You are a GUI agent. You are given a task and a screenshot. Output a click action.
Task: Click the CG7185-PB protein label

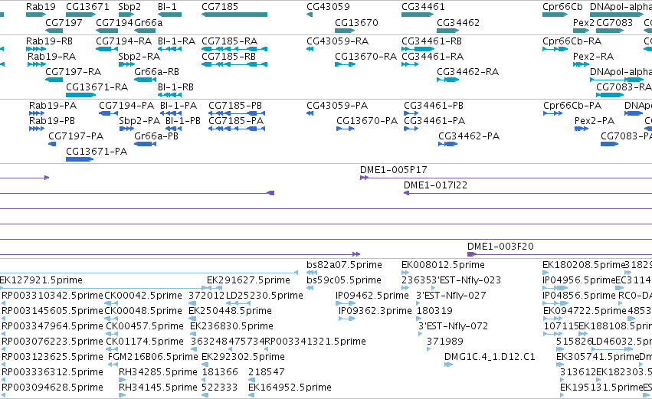(235, 106)
